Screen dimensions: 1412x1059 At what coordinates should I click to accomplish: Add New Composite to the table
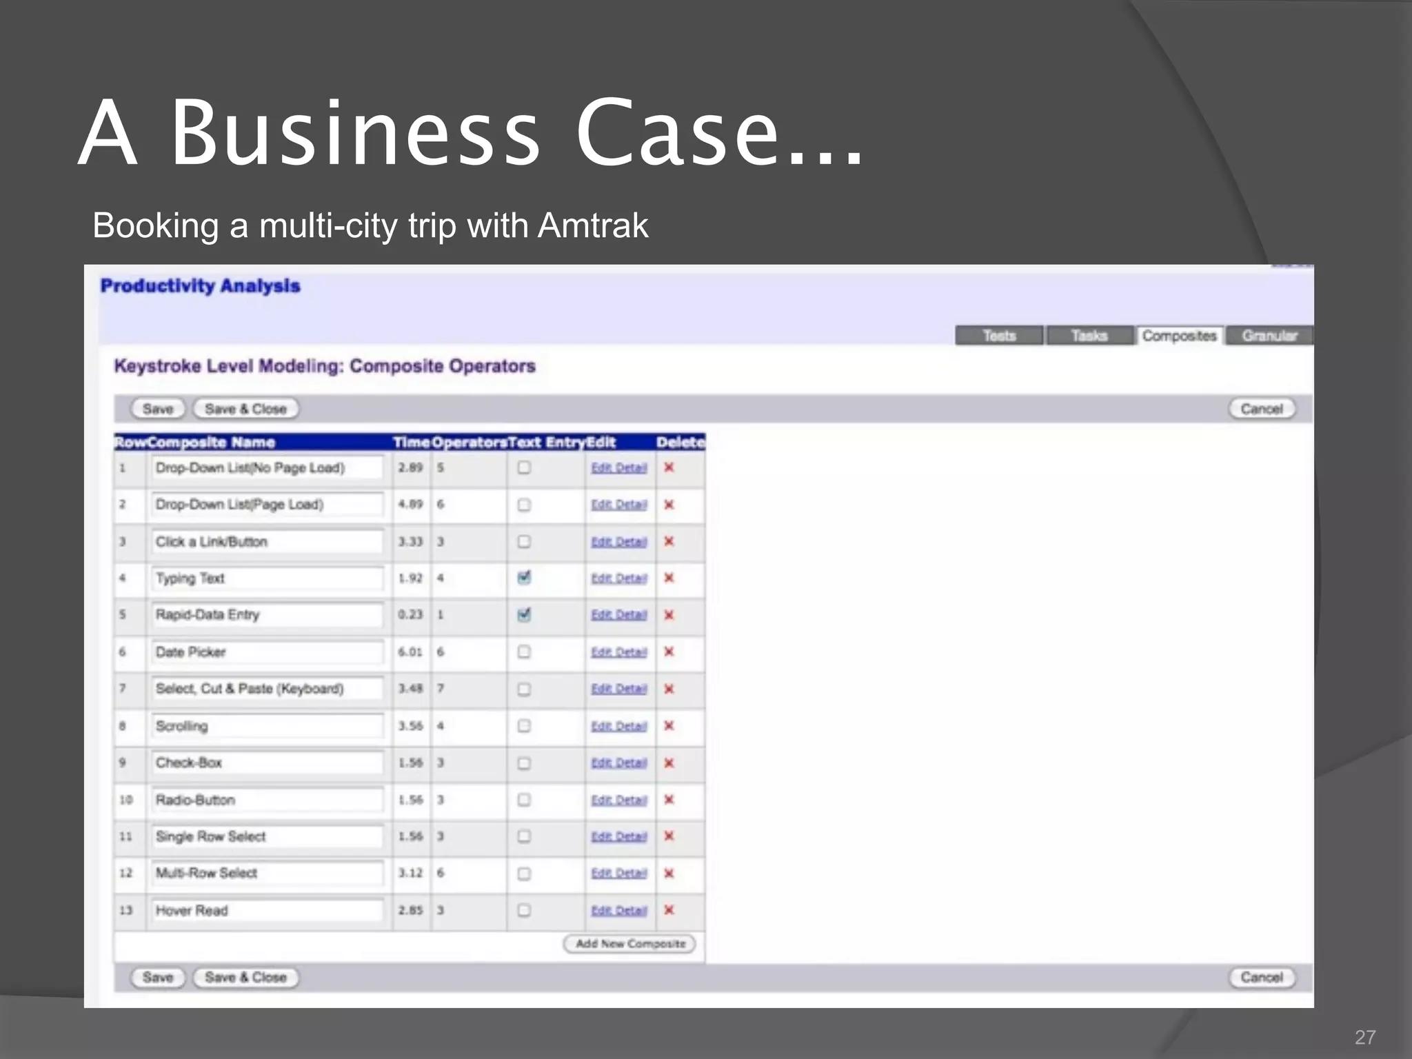click(x=630, y=943)
